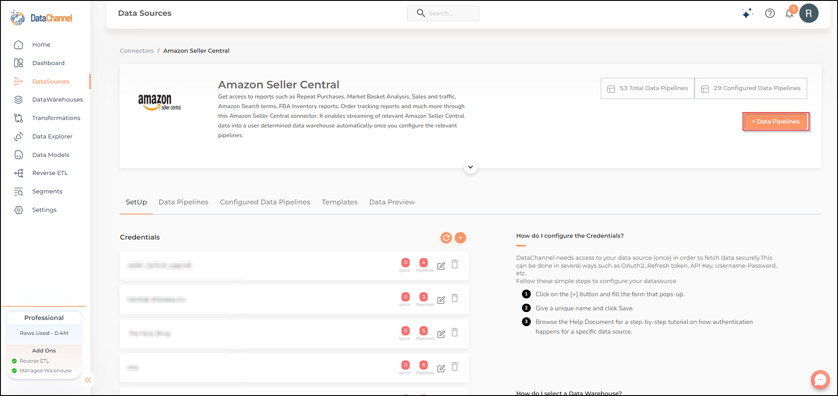Open the Home page from sidebar
This screenshot has height=396, width=838.
(x=41, y=44)
